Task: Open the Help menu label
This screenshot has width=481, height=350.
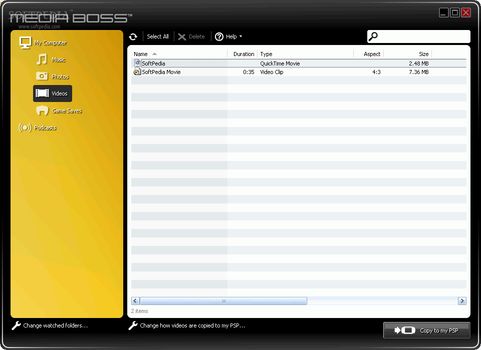Action: (231, 36)
